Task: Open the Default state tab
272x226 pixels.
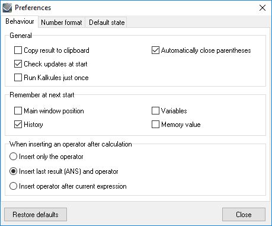Action: 107,23
